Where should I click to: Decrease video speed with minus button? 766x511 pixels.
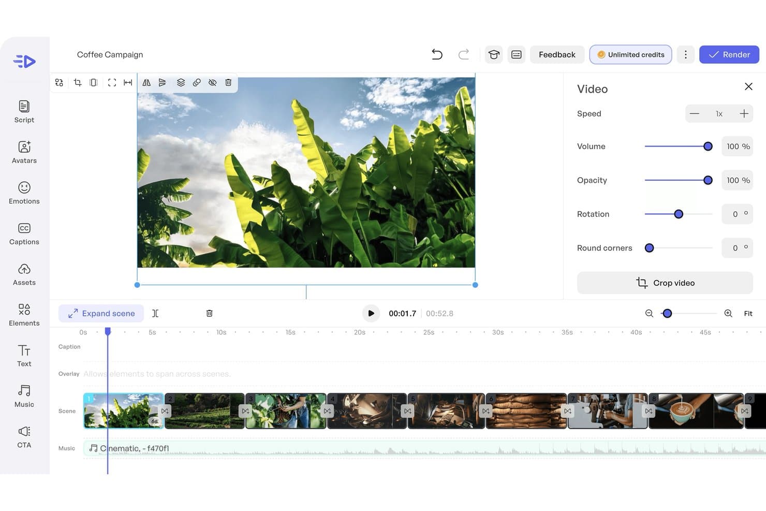click(x=695, y=113)
